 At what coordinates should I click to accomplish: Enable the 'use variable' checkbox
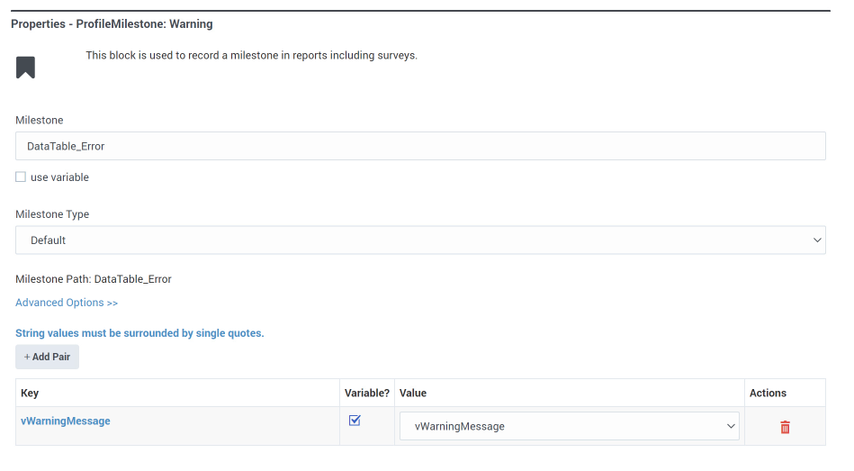21,177
